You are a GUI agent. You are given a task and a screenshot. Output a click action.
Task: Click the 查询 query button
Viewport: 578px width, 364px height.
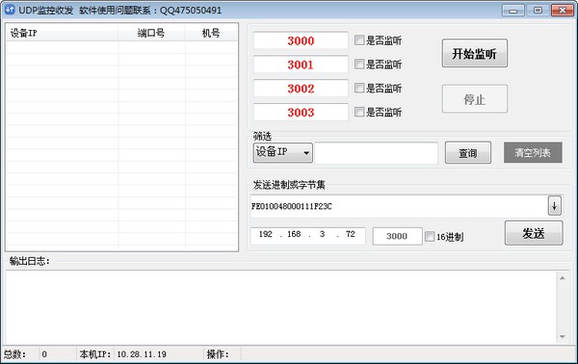(x=468, y=152)
